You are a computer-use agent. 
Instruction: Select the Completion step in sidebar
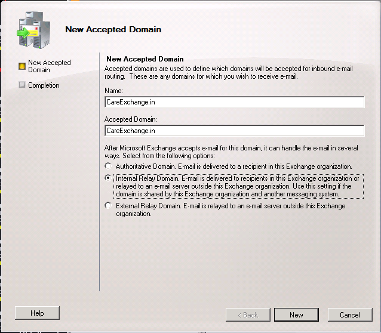pyautogui.click(x=44, y=85)
